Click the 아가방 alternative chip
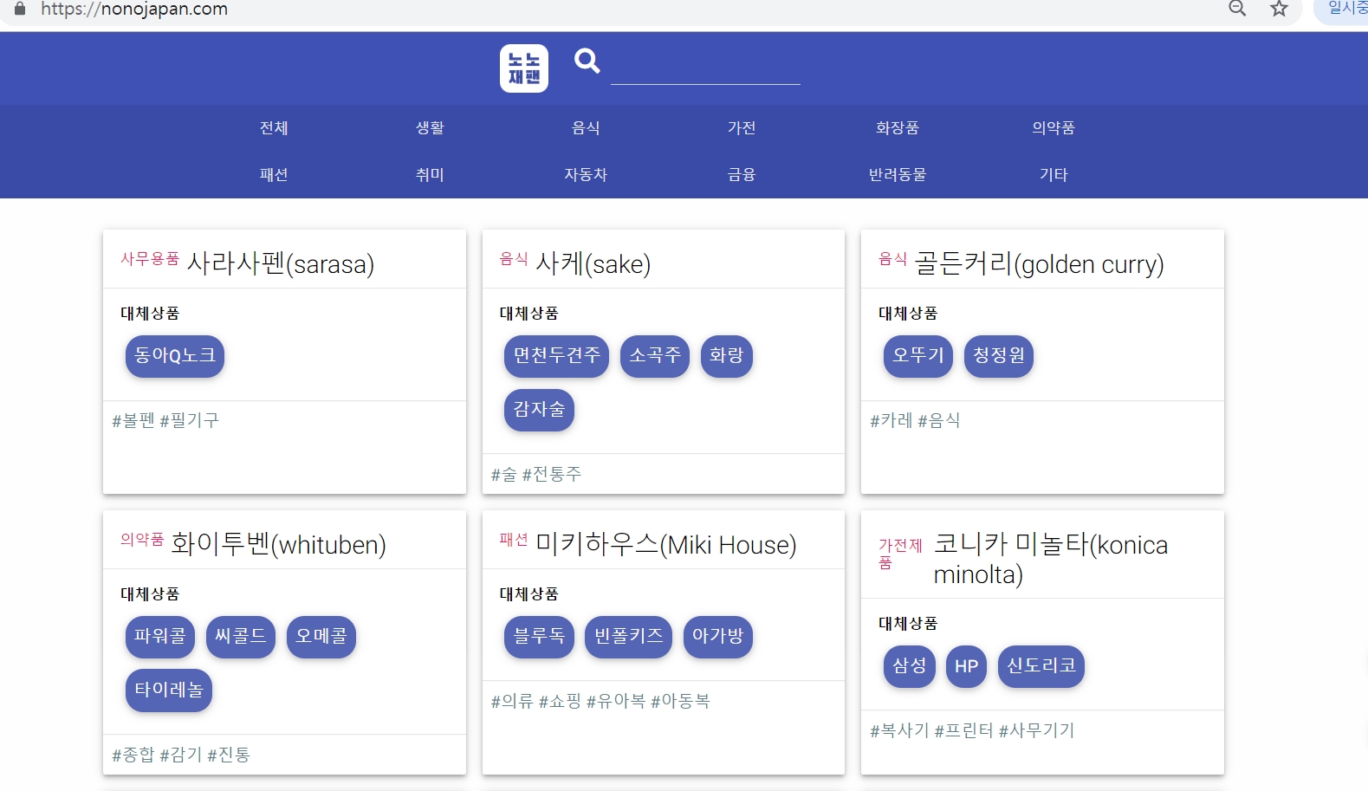Viewport: 1368px width, 791px height. 718,637
